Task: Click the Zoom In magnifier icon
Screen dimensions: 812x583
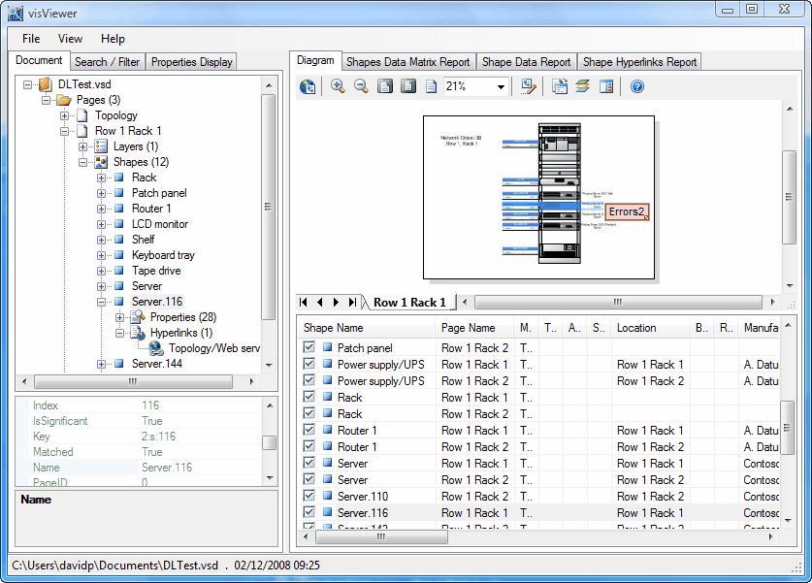Action: point(338,86)
